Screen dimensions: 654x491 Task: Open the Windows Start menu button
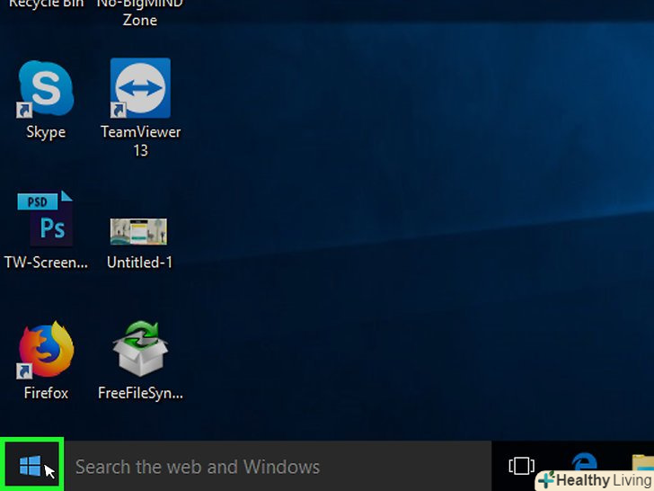[x=31, y=465]
